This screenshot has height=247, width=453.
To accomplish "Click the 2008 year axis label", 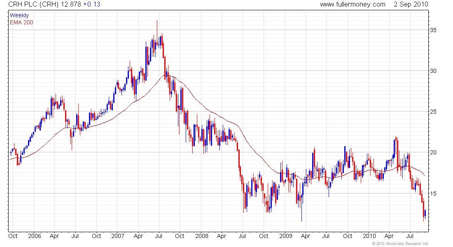I will click(202, 236).
